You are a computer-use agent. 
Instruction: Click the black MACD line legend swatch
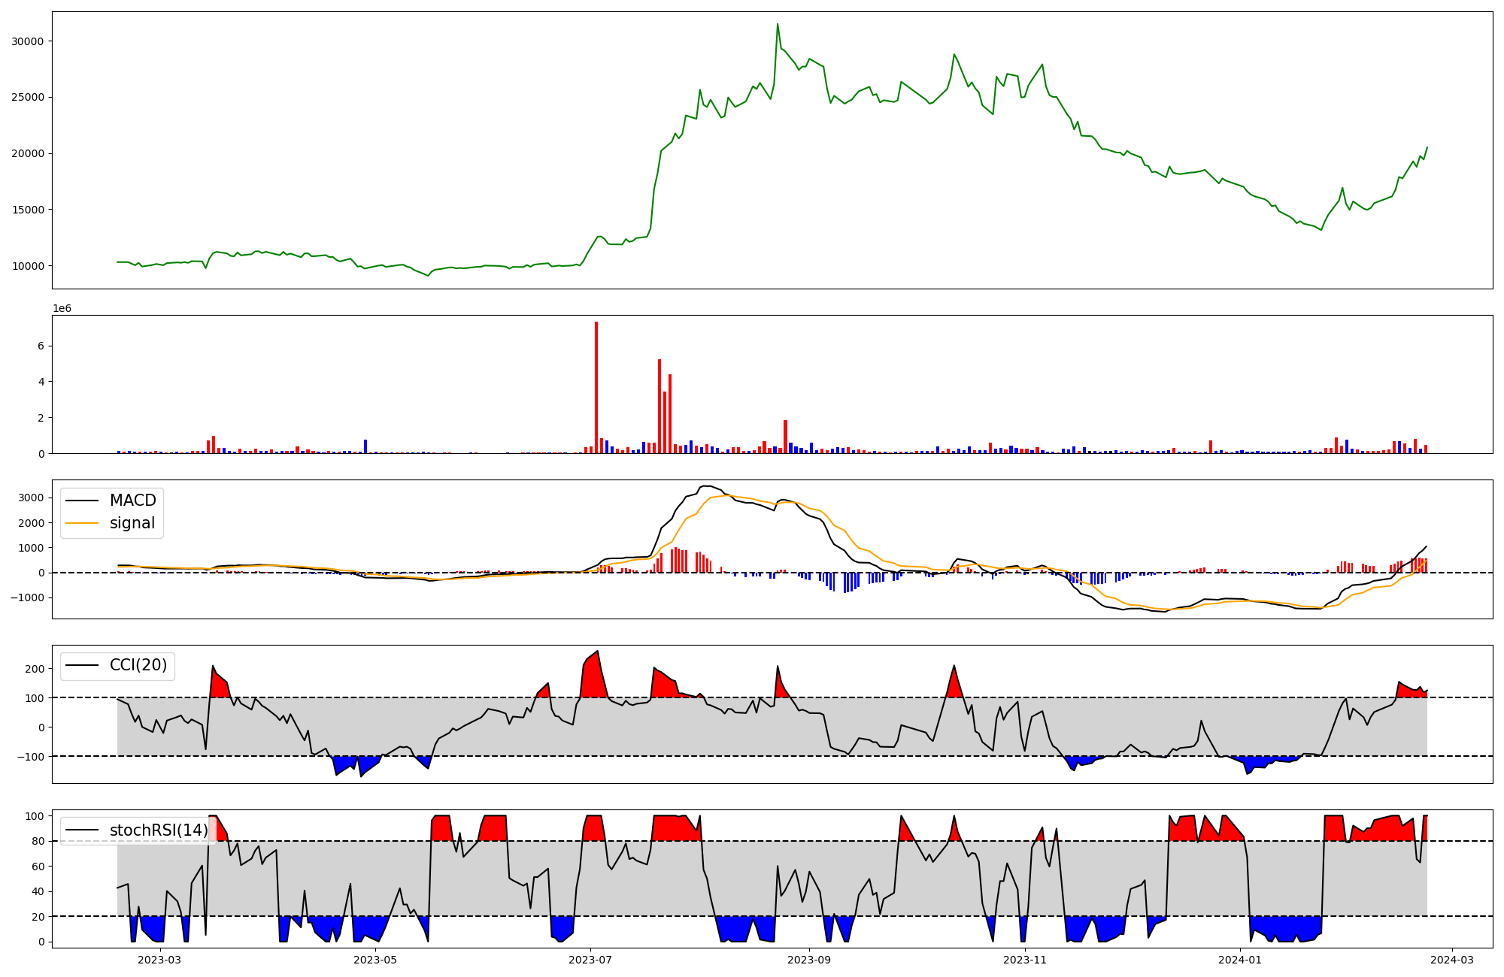pyautogui.click(x=82, y=501)
